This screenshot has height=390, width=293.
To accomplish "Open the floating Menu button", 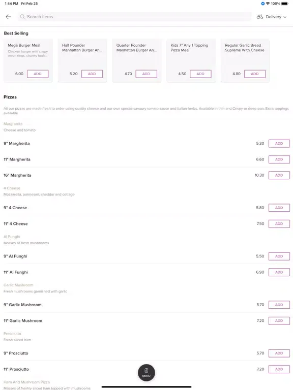I will pos(146,373).
